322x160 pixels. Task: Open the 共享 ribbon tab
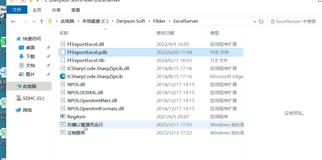[56, 10]
